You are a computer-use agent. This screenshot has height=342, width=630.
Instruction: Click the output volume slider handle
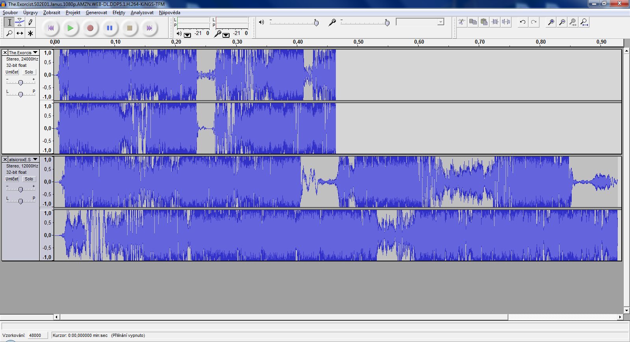(316, 23)
